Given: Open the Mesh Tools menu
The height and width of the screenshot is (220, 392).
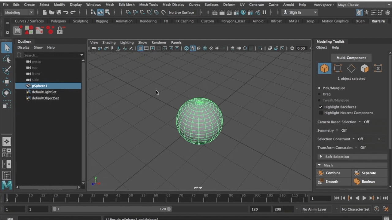Looking at the screenshot, I should tap(149, 5).
